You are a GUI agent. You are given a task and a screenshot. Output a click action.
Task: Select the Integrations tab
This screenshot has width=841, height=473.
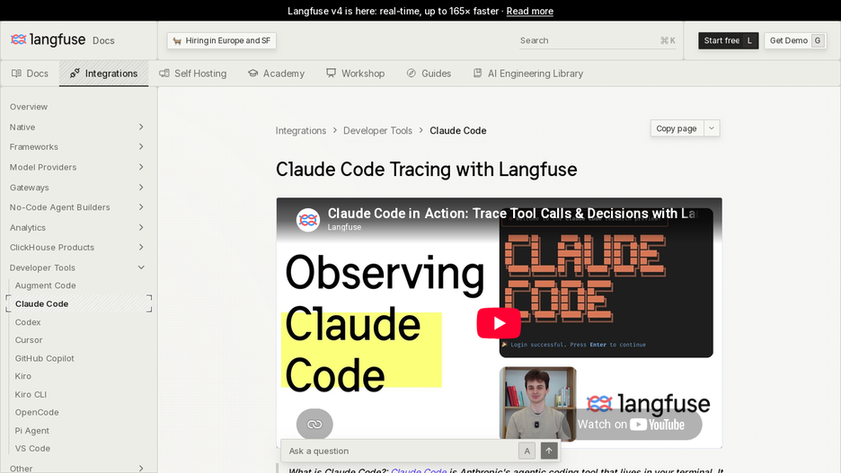[103, 74]
